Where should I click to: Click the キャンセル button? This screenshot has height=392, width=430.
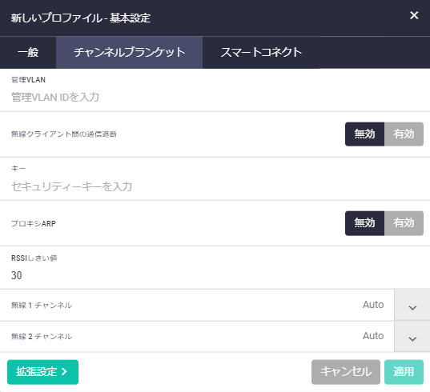[346, 372]
